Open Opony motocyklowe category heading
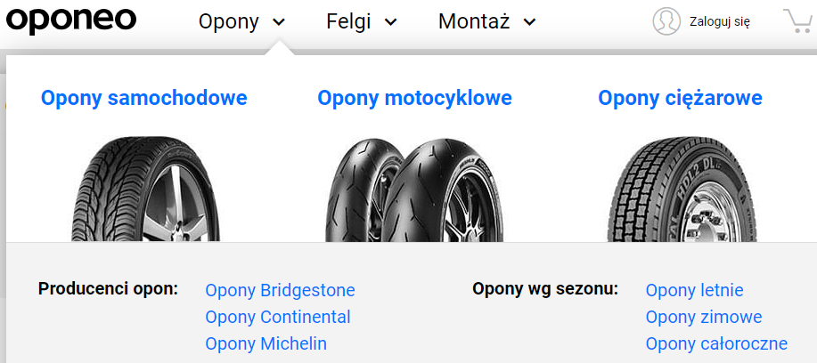The height and width of the screenshot is (363, 817). click(414, 98)
